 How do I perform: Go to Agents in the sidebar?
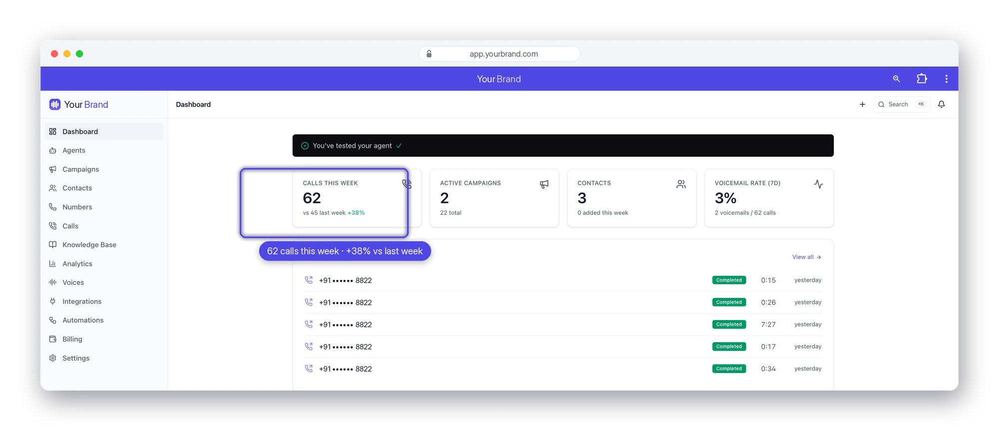(104, 150)
